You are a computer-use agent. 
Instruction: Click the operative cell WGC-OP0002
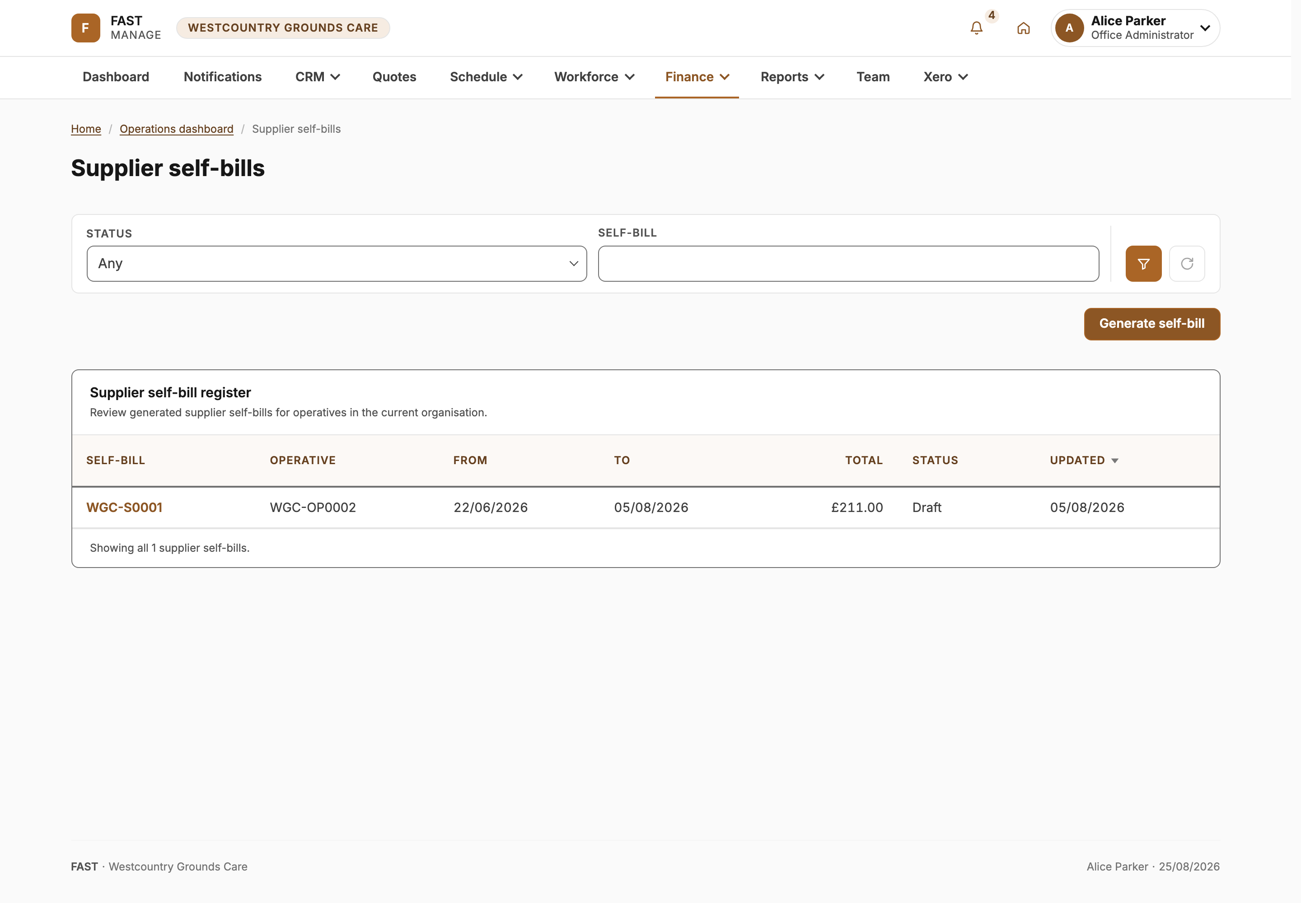tap(313, 507)
